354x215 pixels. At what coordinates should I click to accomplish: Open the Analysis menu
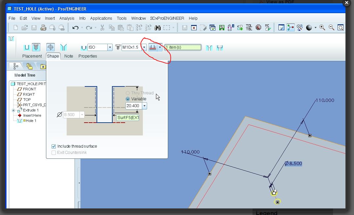(67, 18)
